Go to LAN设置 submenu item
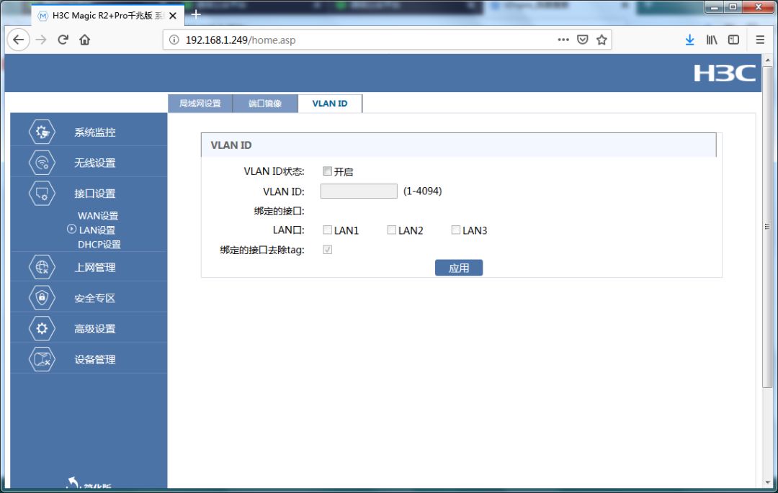Image resolution: width=778 pixels, height=493 pixels. (97, 230)
